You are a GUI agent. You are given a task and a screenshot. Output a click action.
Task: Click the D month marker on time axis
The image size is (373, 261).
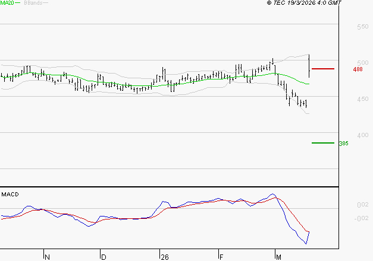pos(104,257)
